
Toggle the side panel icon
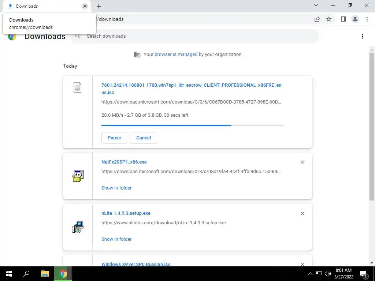tap(344, 19)
